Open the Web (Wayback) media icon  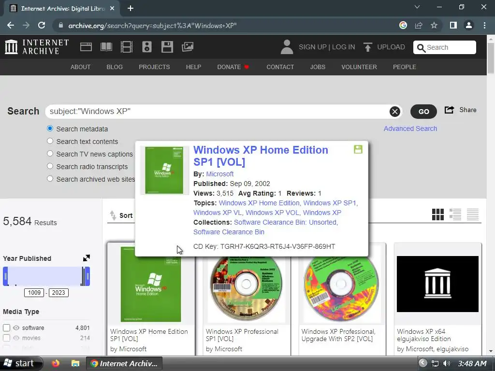tap(86, 47)
